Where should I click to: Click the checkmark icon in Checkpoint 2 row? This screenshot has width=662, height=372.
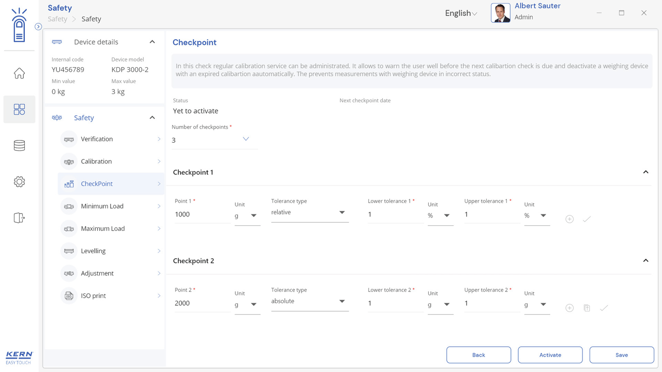(604, 308)
